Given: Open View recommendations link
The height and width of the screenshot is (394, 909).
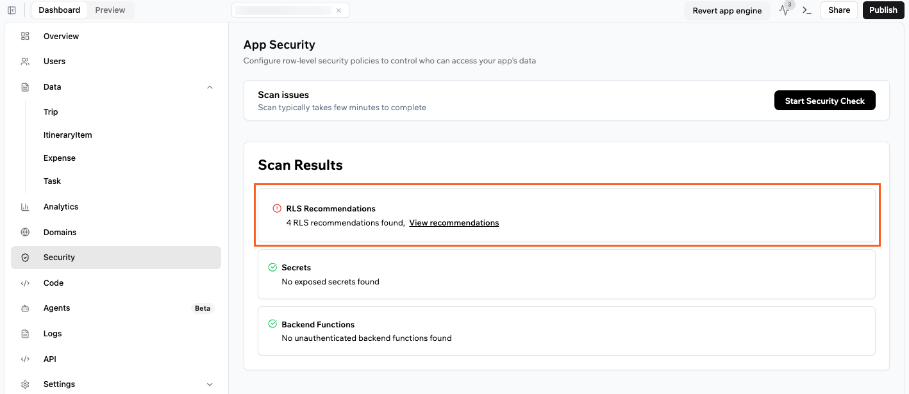Looking at the screenshot, I should tap(454, 222).
